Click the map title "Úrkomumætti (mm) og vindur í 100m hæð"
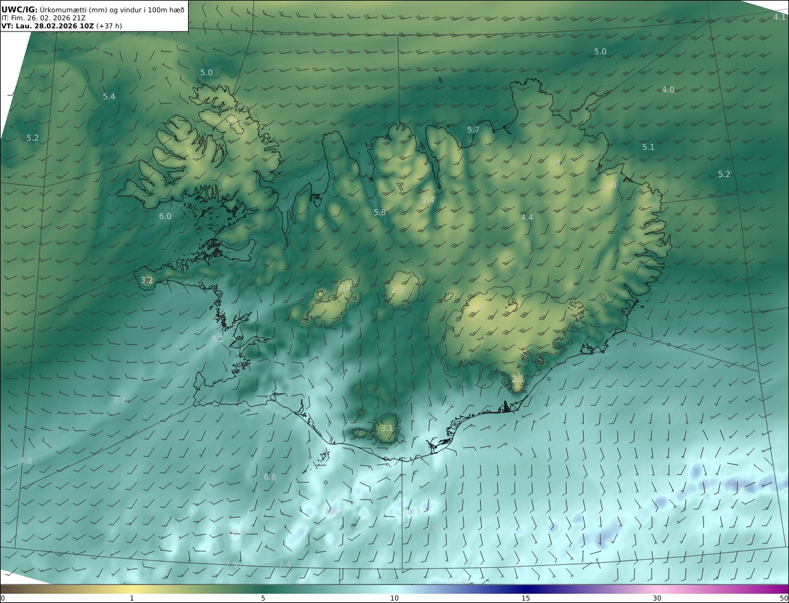The width and height of the screenshot is (789, 603). (112, 9)
